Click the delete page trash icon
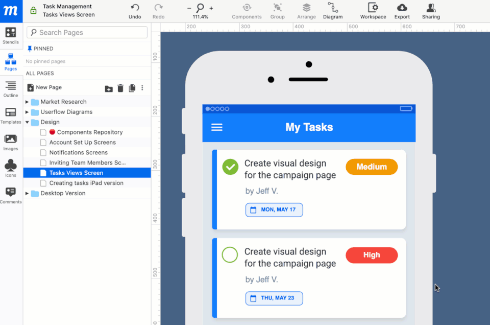Screen dimensions: 490x325 (x=120, y=88)
